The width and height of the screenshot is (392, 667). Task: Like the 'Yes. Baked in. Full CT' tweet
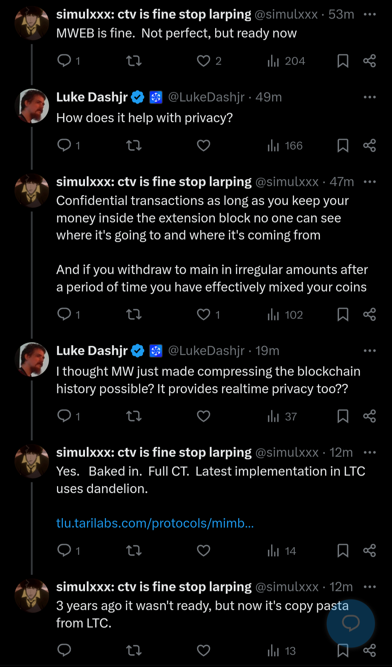point(204,550)
